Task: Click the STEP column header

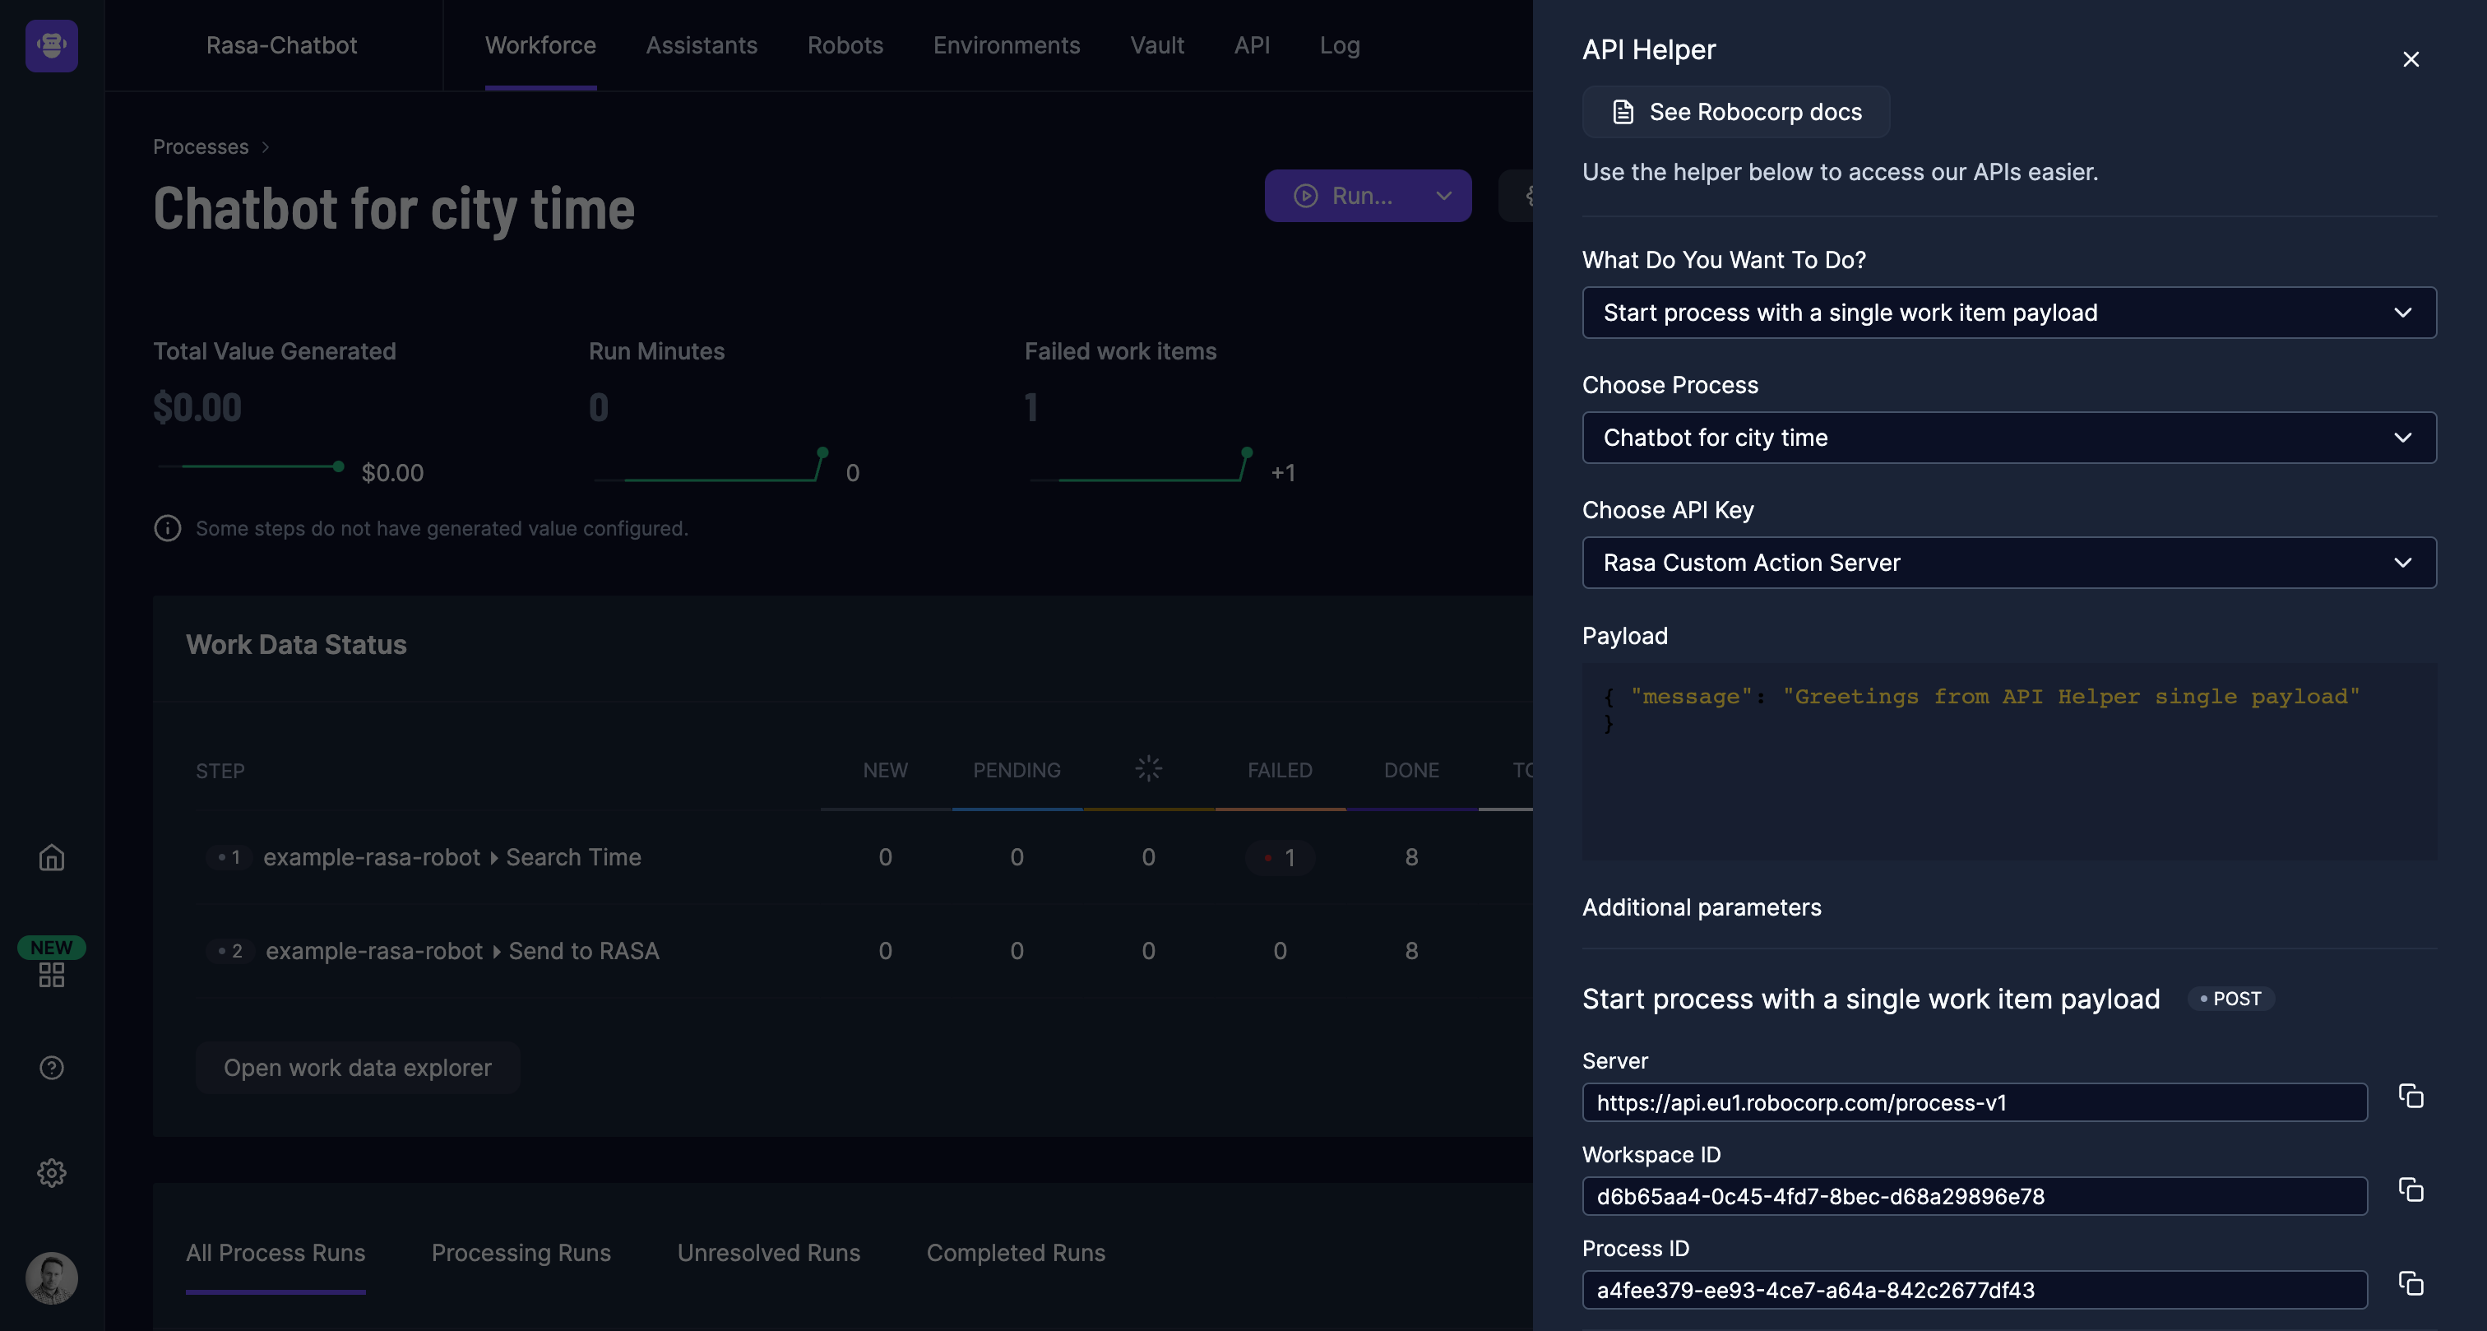Action: pos(220,771)
